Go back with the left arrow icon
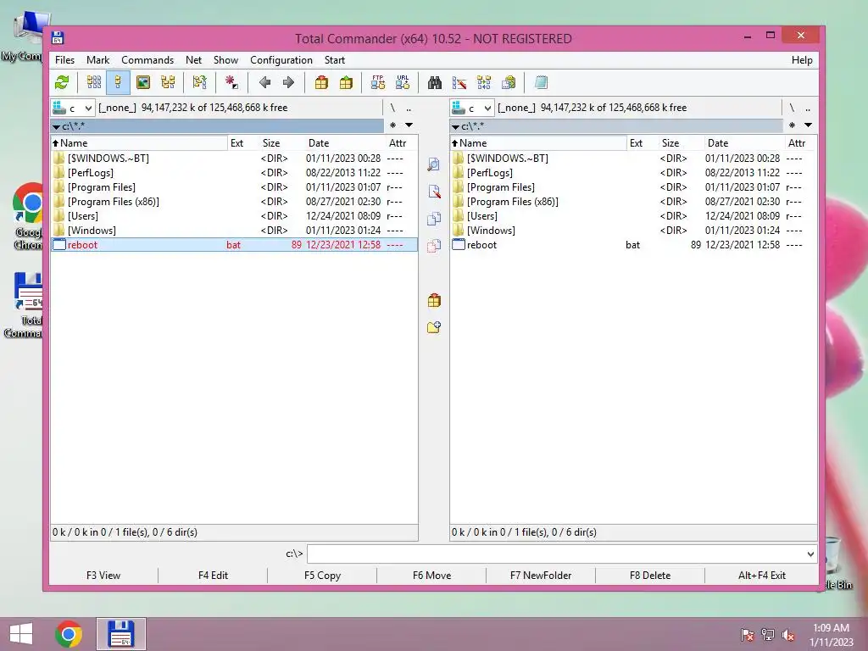Screen dimensions: 868x651 point(264,82)
